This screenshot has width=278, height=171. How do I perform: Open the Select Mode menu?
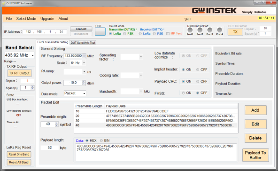click(x=26, y=19)
